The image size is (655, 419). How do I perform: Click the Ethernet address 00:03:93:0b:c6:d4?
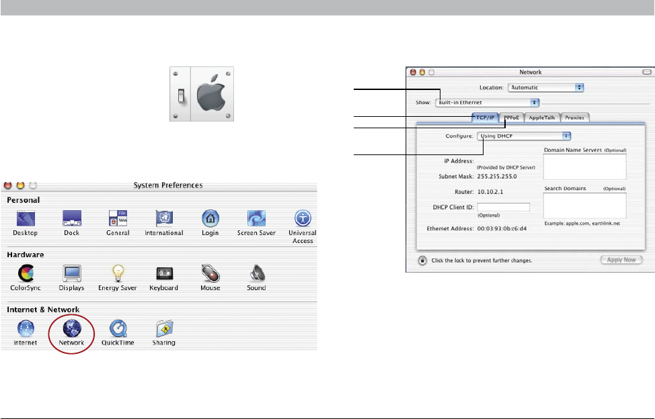tap(502, 229)
